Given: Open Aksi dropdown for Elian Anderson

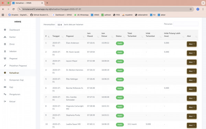Looking at the screenshot, I should [x=192, y=44].
